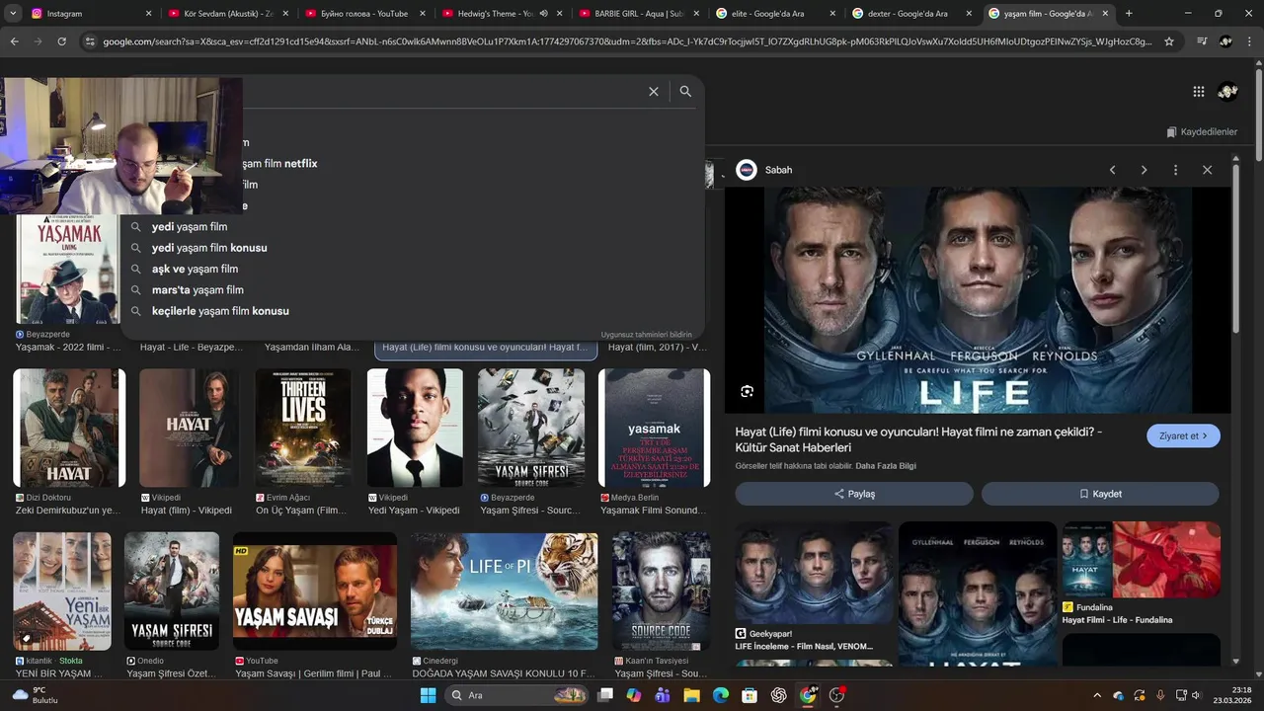Search the LIFE image with Lens icon
1264x711 pixels.
tap(747, 391)
